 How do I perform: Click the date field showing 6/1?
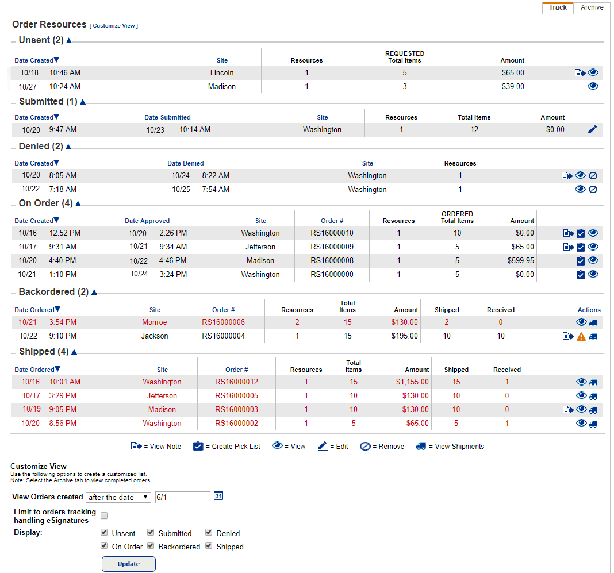coord(182,497)
